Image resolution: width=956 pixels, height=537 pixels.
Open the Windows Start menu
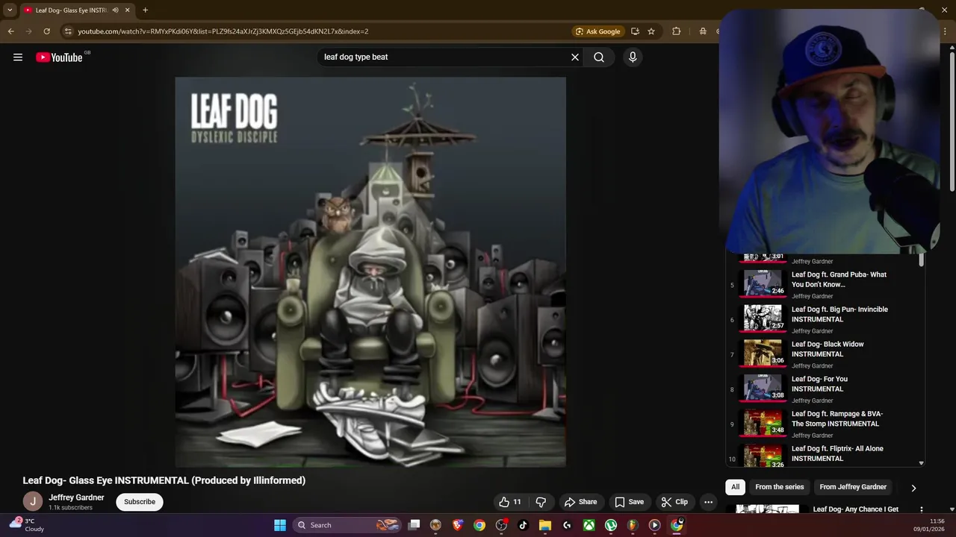280,525
